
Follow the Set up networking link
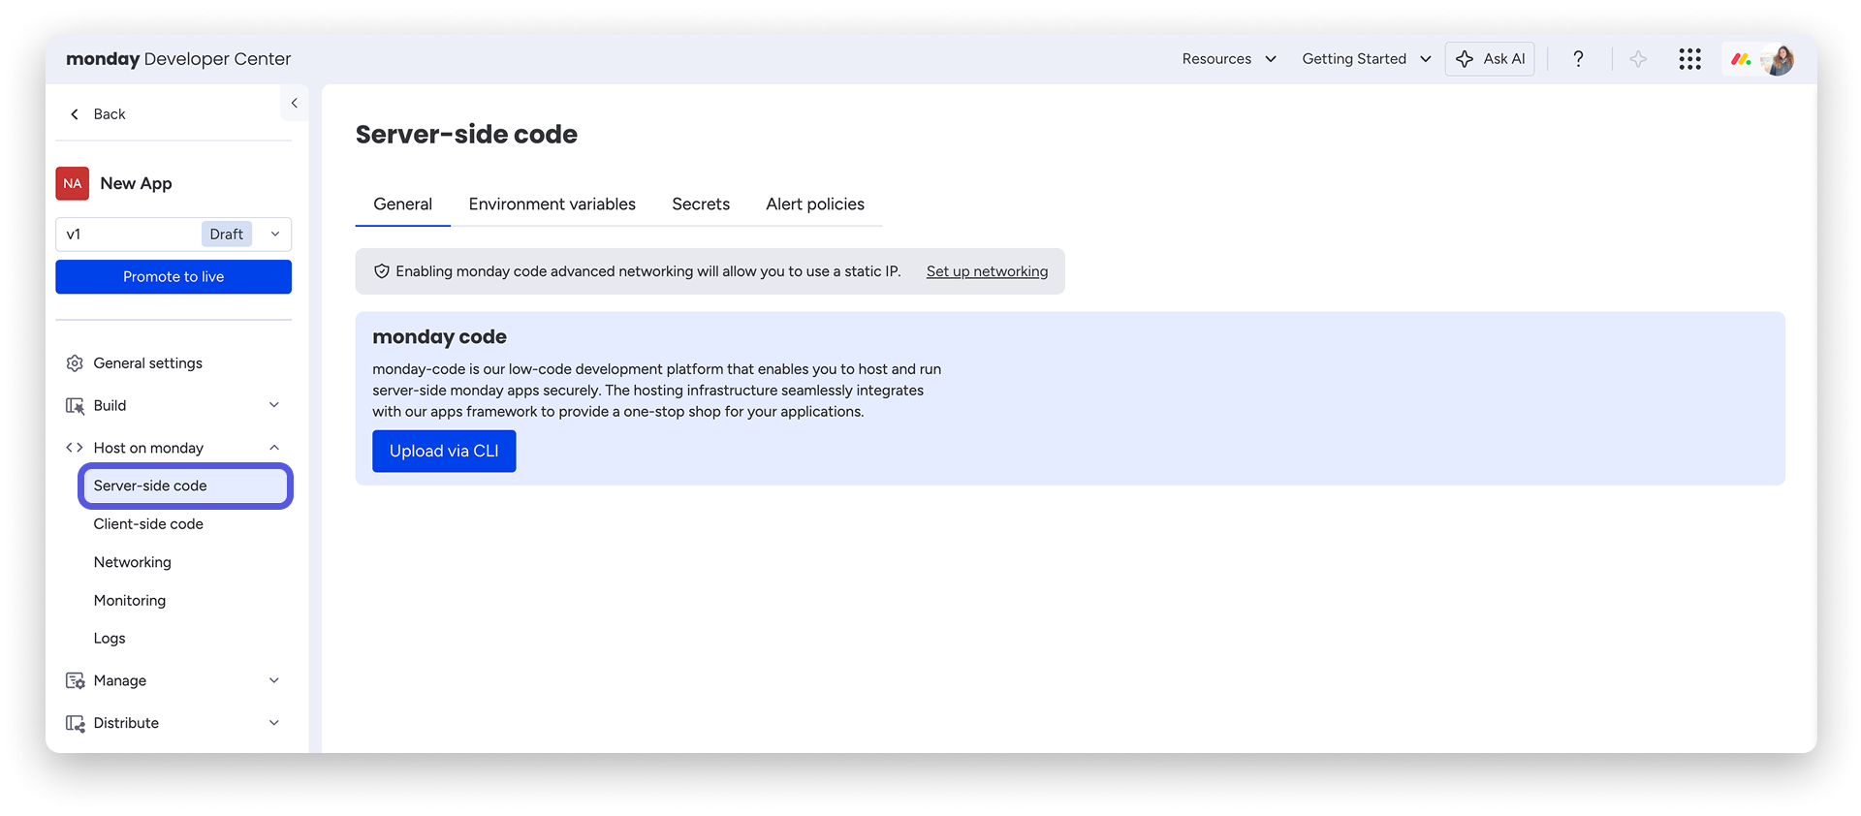(987, 271)
